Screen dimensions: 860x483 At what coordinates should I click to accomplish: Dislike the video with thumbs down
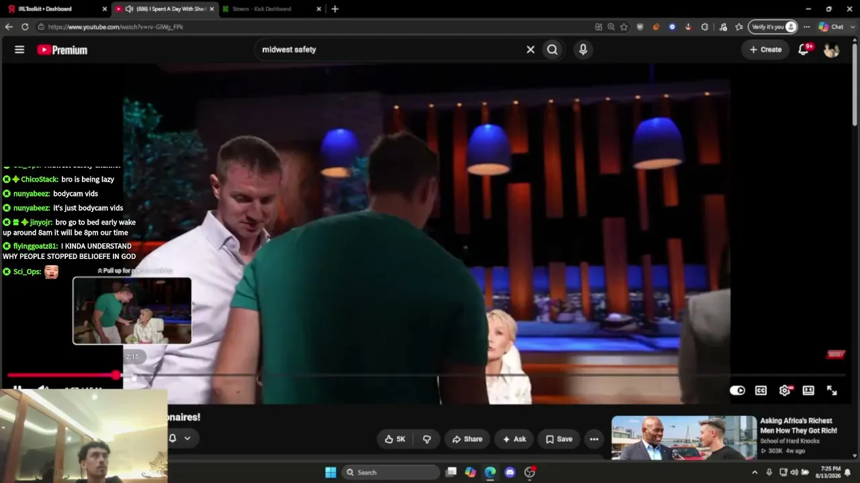tap(427, 439)
